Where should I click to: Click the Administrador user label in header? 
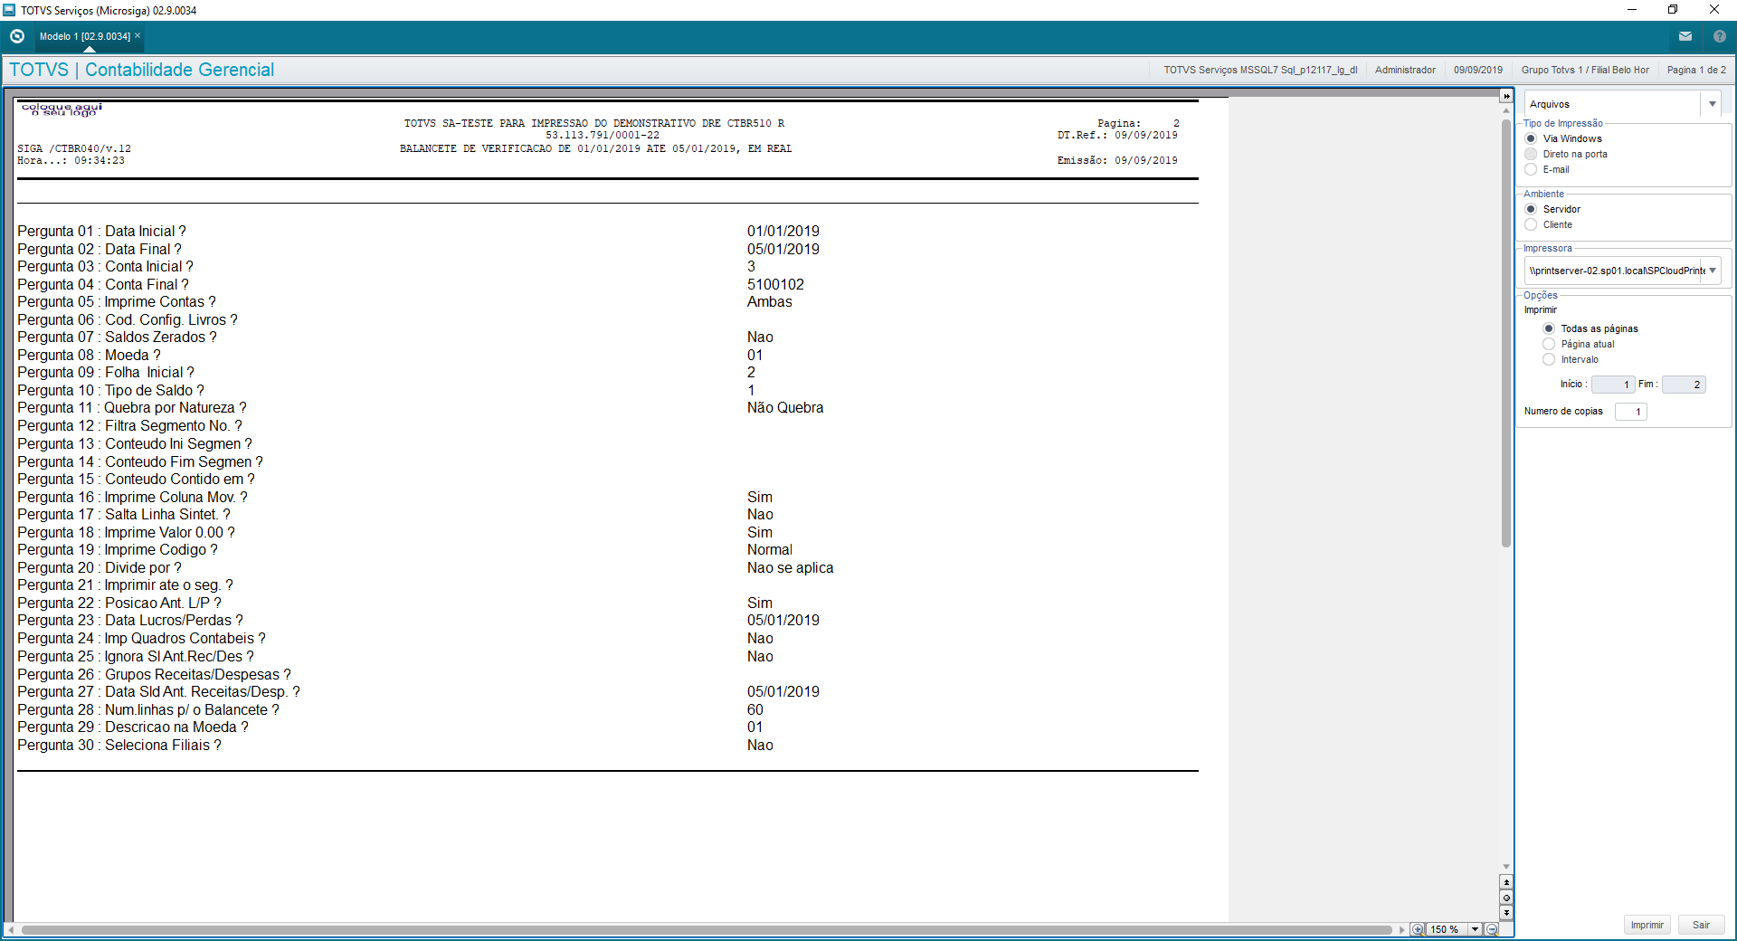tap(1405, 70)
